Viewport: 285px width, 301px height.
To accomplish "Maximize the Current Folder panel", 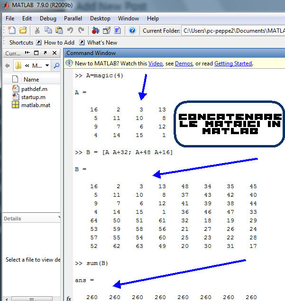I will 36,53.
